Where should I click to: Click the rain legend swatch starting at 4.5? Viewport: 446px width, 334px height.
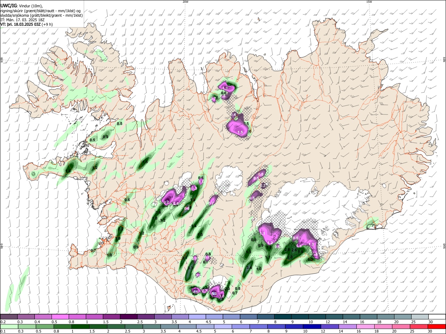pos(205,326)
